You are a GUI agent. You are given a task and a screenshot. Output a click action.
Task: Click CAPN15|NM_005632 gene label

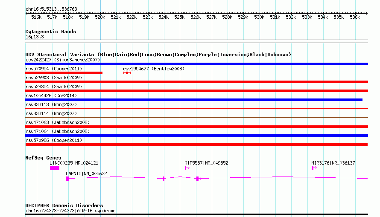(x=86, y=174)
